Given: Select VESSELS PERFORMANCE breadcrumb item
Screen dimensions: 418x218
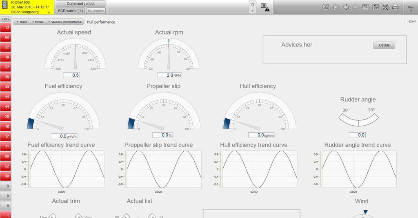Looking at the screenshot, I should (x=66, y=22).
